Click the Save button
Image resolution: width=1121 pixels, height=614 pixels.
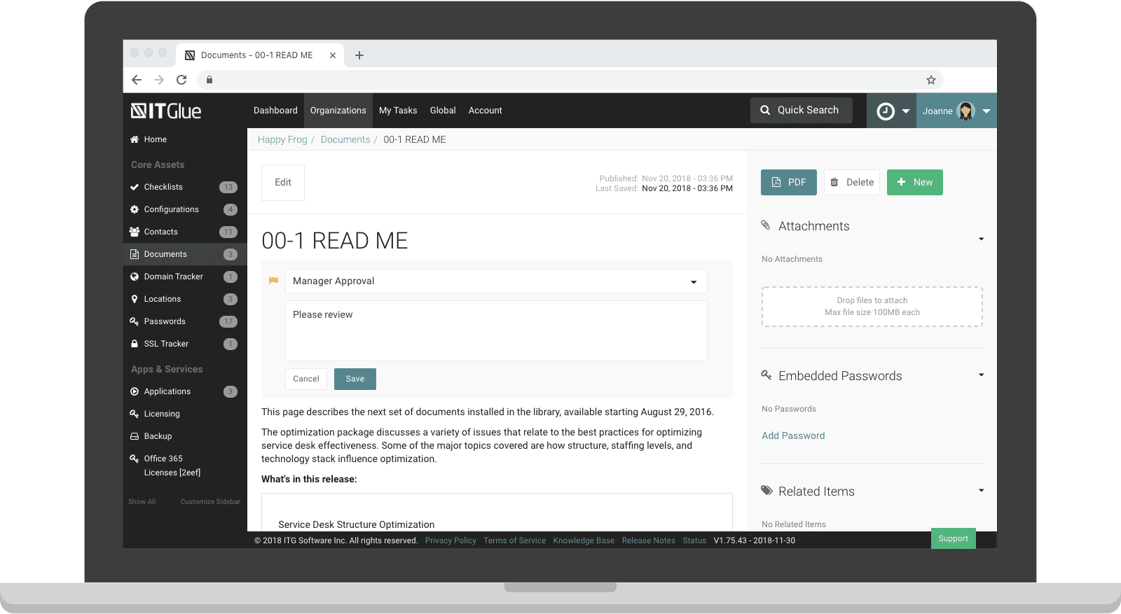coord(355,379)
